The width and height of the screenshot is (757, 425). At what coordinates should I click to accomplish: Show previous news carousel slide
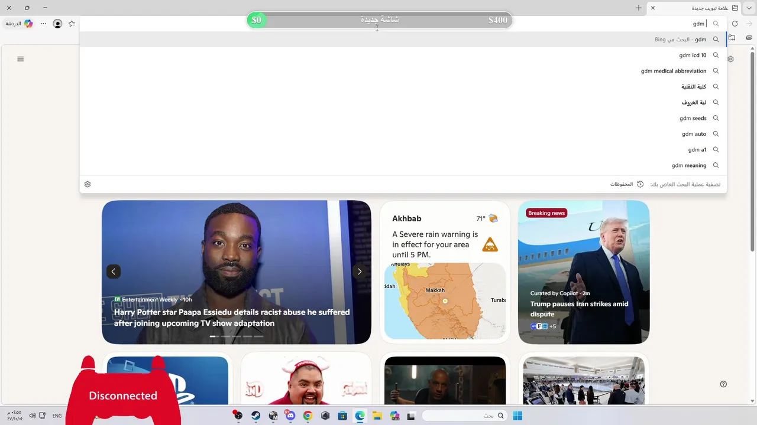tap(114, 272)
